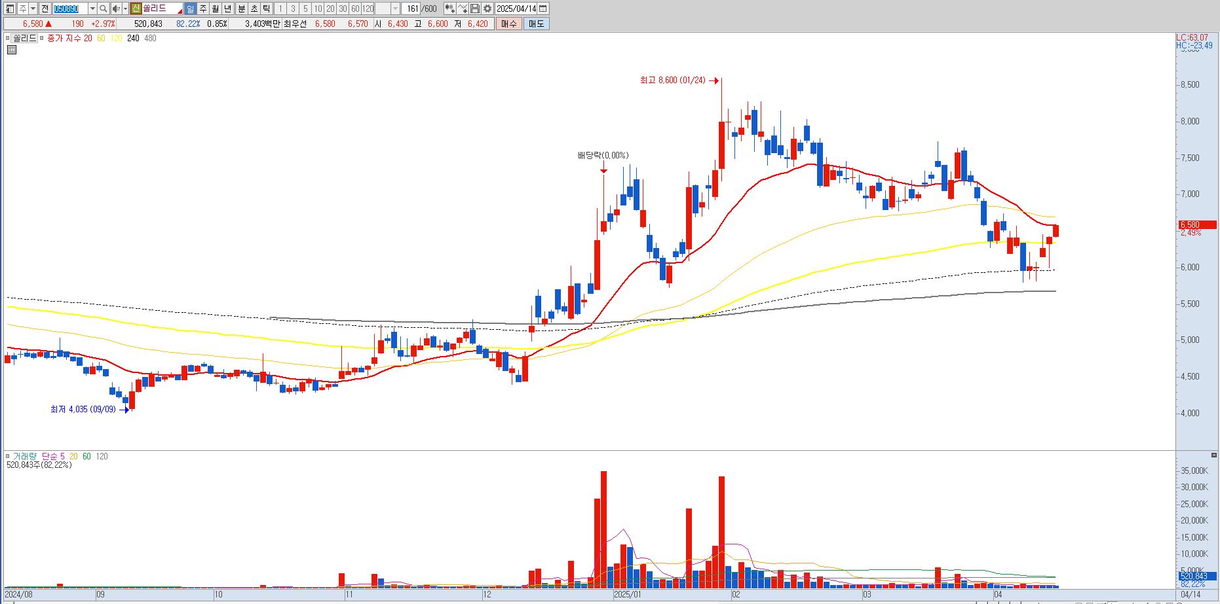The image size is (1220, 604).
Task: Select the 분 minute period button
Action: click(242, 9)
